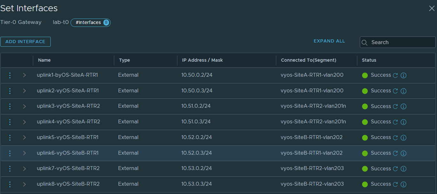Select the IP address 10.53.0.3/24

[197, 184]
